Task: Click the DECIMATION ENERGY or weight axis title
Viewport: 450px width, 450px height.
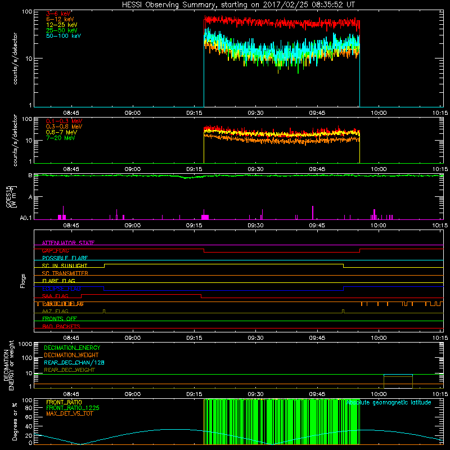Action: click(8, 365)
